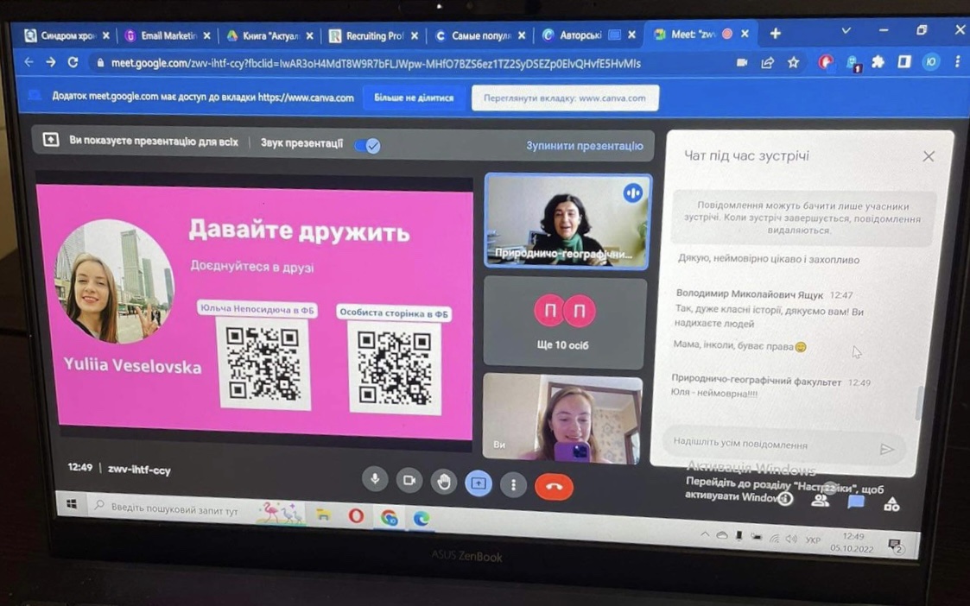Viewport: 970px width, 606px height.
Task: Click the camera permission icon in address bar
Action: tap(741, 62)
